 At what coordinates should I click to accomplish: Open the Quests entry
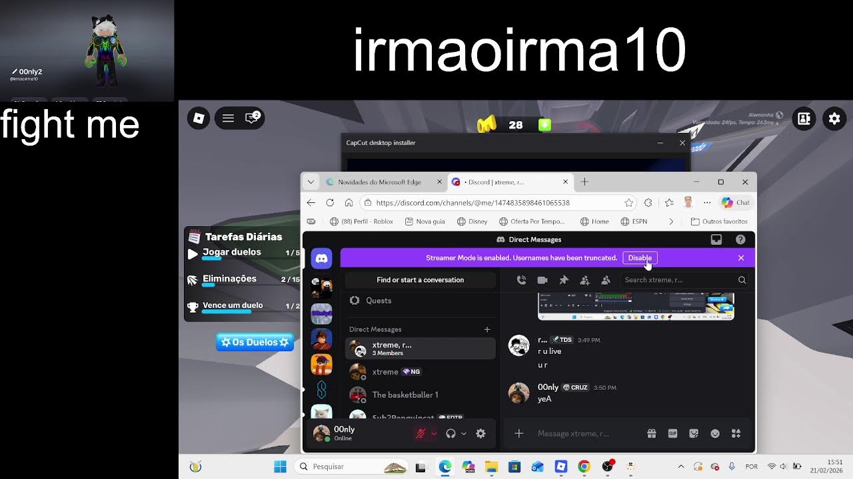pos(420,301)
